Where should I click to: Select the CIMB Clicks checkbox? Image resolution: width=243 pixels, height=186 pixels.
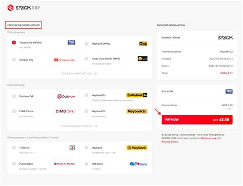pos(14,111)
